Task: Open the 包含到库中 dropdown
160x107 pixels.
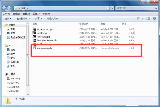Action: pos(23,19)
